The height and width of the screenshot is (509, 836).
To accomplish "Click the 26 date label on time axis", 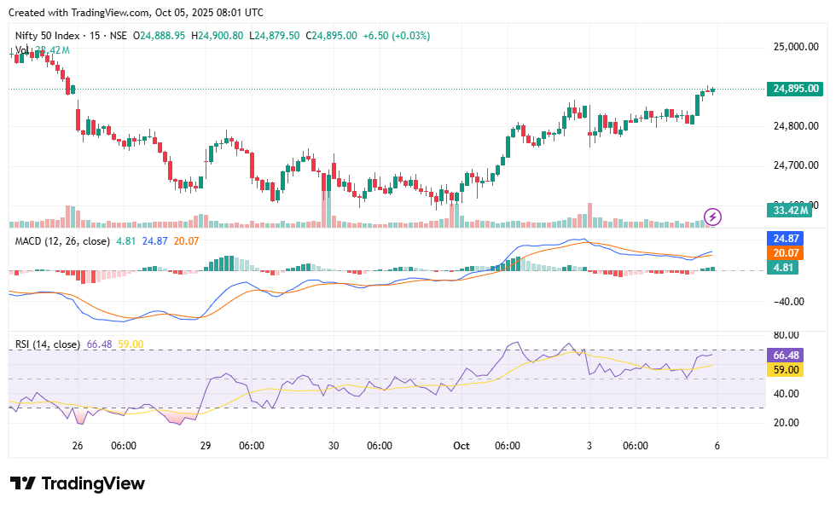I will pos(78,446).
